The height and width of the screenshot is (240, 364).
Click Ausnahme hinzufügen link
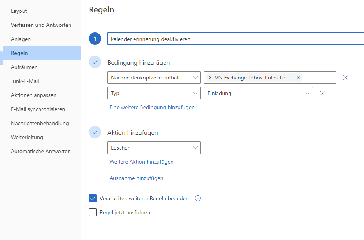[x=136, y=178]
